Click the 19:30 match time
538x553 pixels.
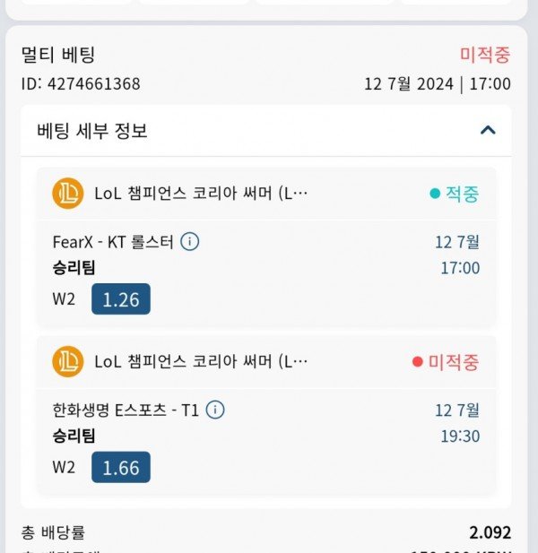pos(460,436)
